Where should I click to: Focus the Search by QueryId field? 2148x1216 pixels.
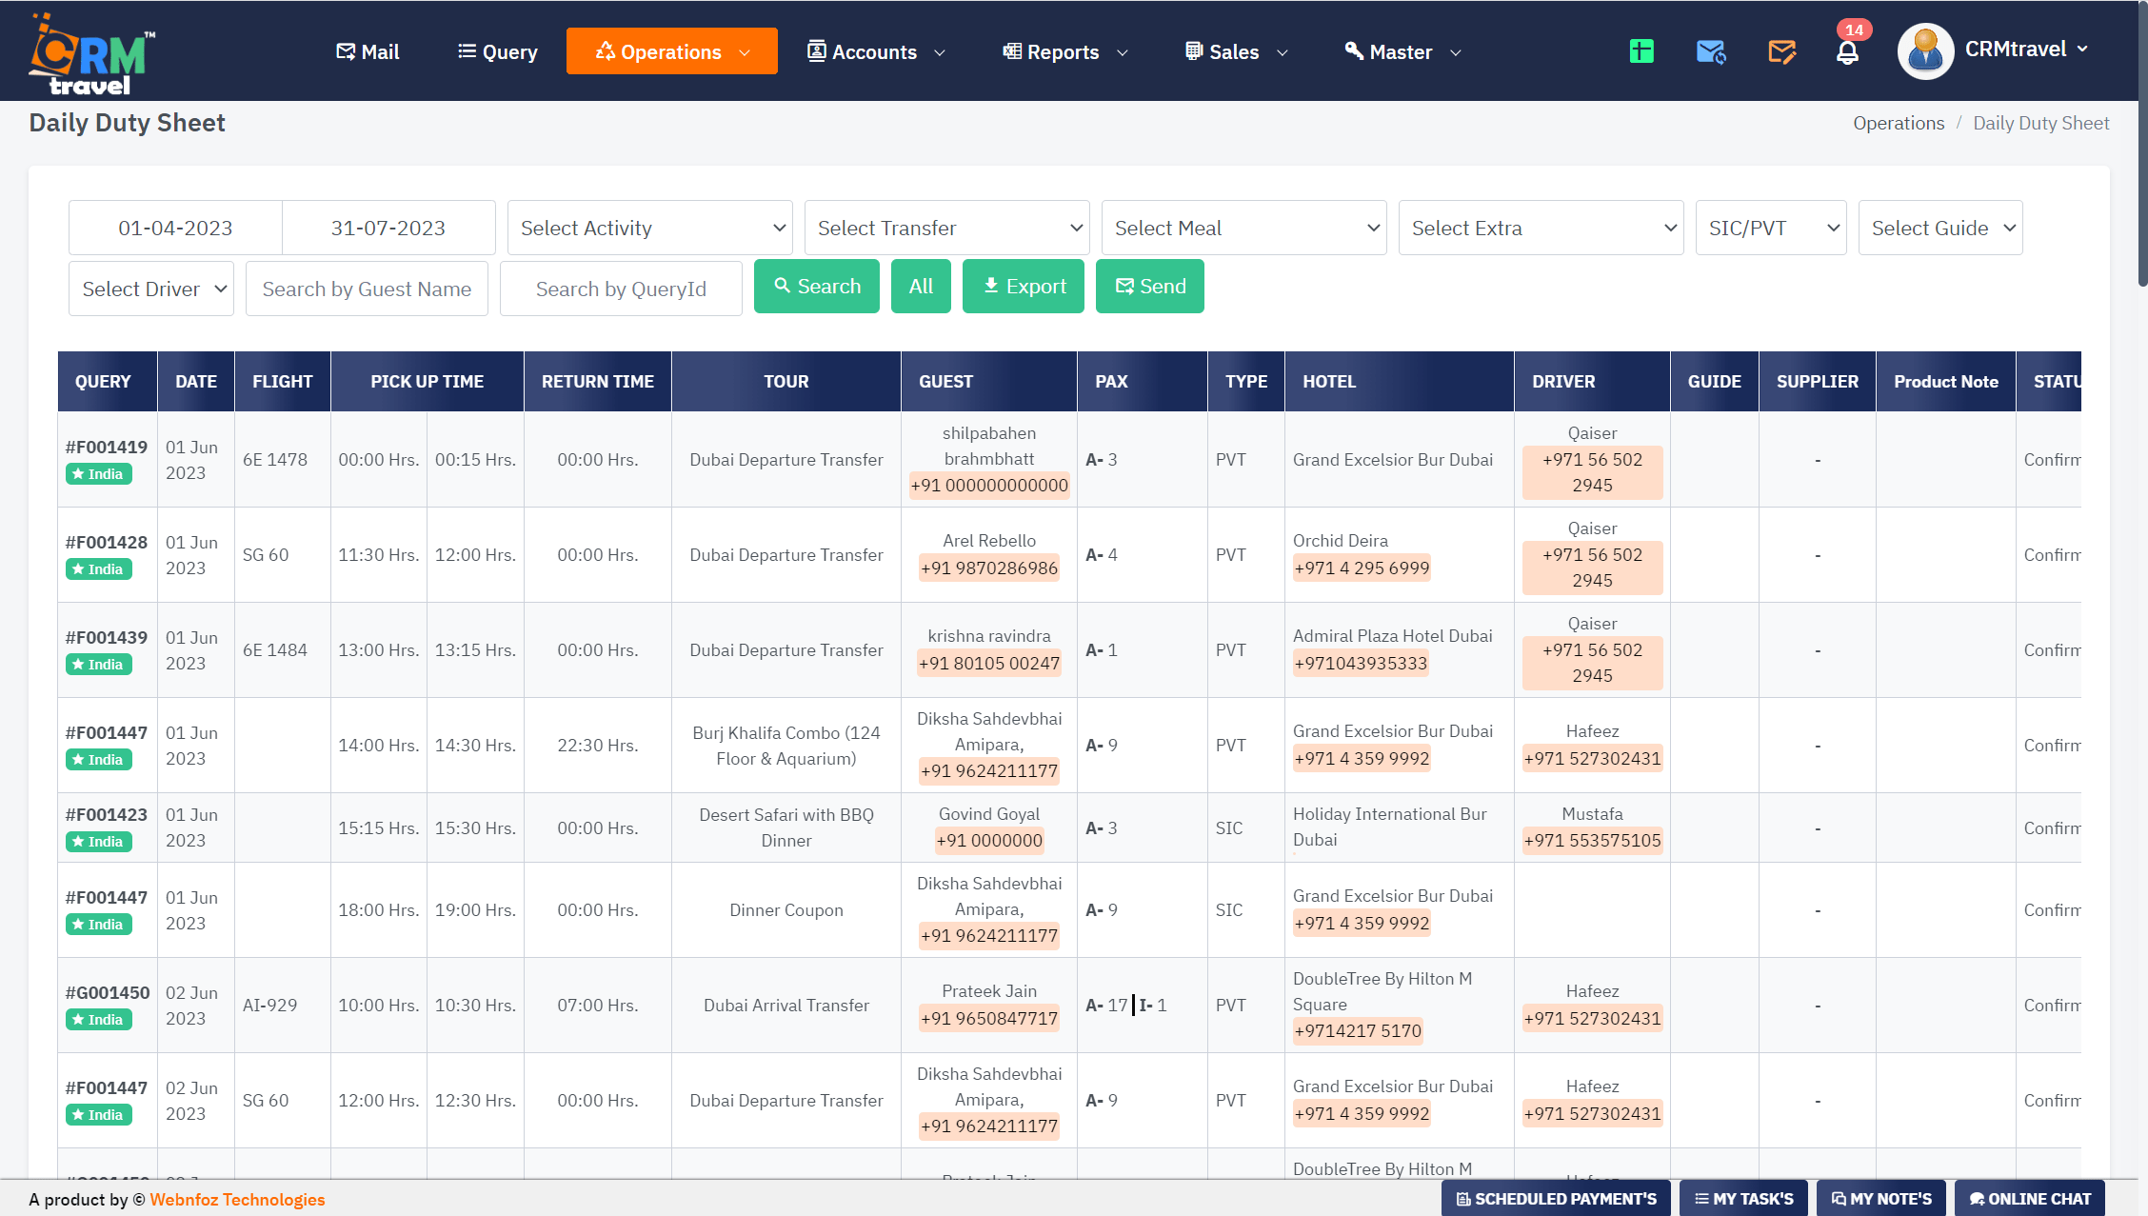621,289
